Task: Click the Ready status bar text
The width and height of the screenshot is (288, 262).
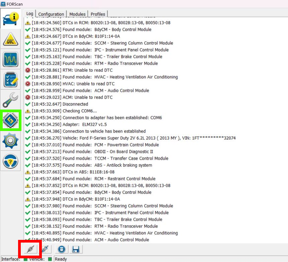Action: coord(61,259)
